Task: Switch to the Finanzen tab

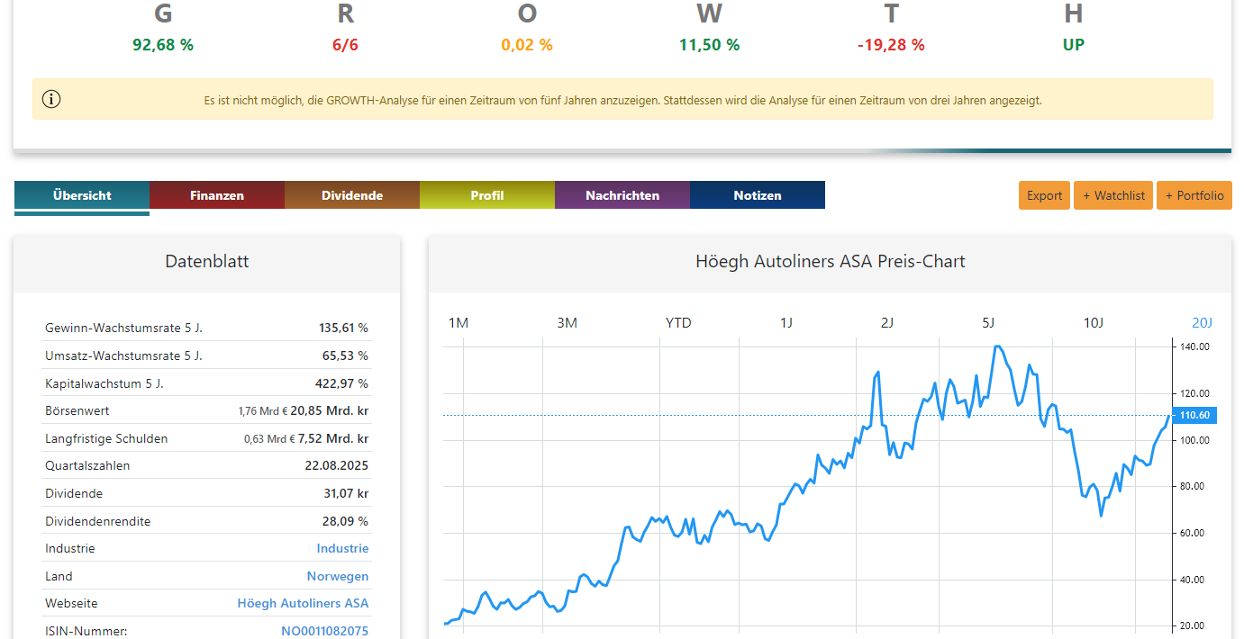Action: click(217, 195)
